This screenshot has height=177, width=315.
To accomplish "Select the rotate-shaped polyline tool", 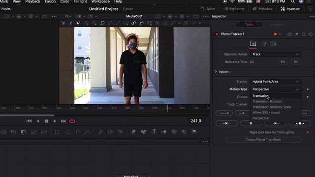I will click(102, 23).
